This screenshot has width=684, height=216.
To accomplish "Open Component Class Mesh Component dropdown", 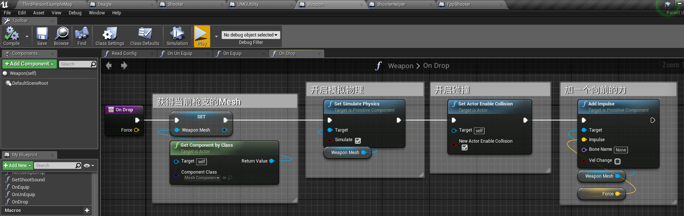I will point(202,178).
